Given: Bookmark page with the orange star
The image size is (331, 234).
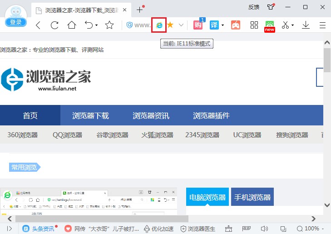Looking at the screenshot, I should [x=170, y=25].
